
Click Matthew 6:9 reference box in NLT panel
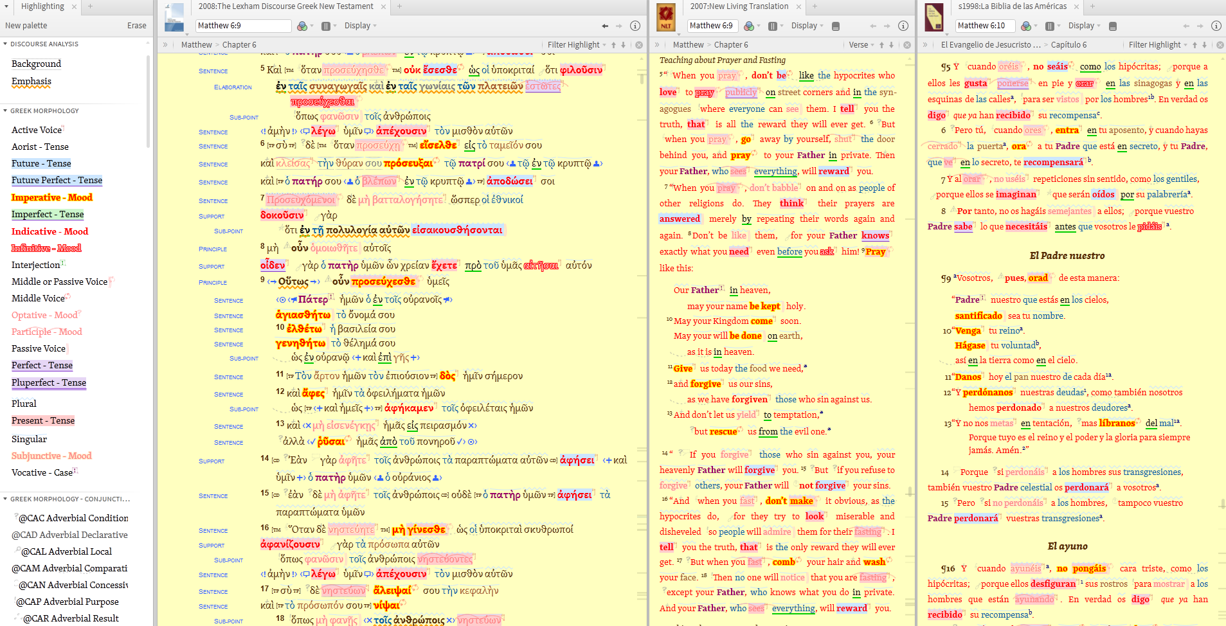pyautogui.click(x=712, y=26)
